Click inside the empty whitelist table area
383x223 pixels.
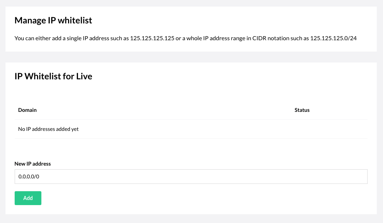(x=191, y=129)
